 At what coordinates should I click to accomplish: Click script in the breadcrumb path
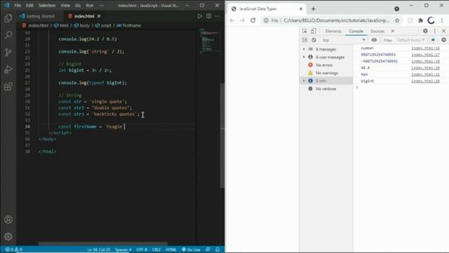pyautogui.click(x=105, y=25)
